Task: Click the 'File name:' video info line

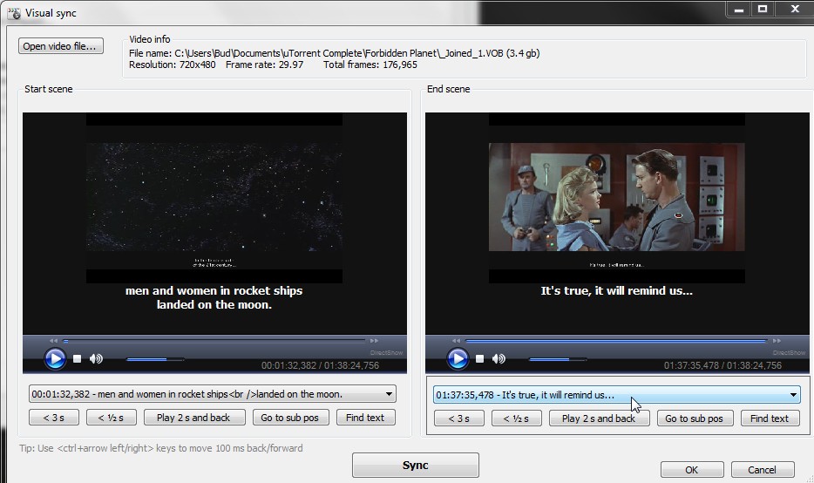Action: (335, 53)
